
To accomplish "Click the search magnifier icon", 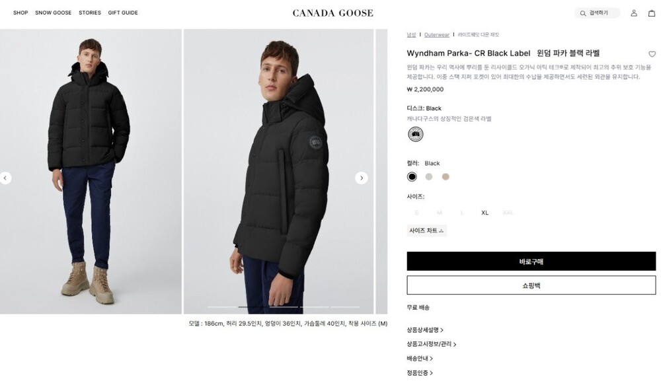I will (x=582, y=13).
